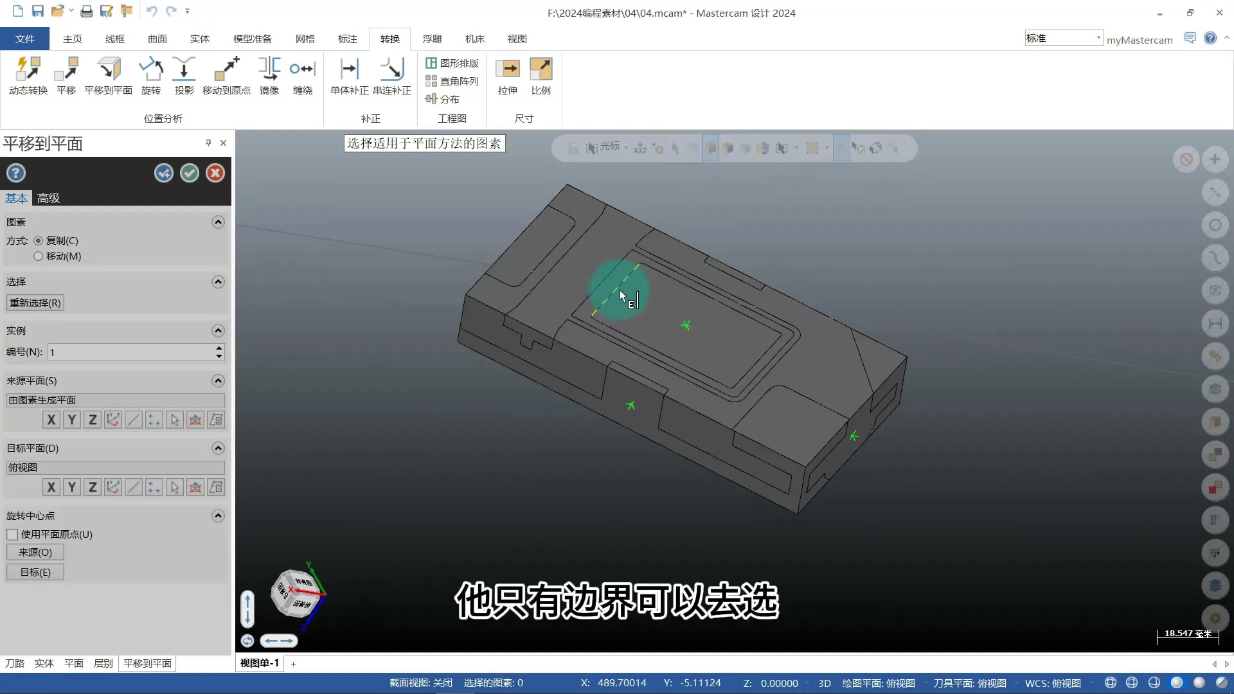Cancel with the red X panel button
Viewport: 1234px width, 694px height.
[x=215, y=173]
